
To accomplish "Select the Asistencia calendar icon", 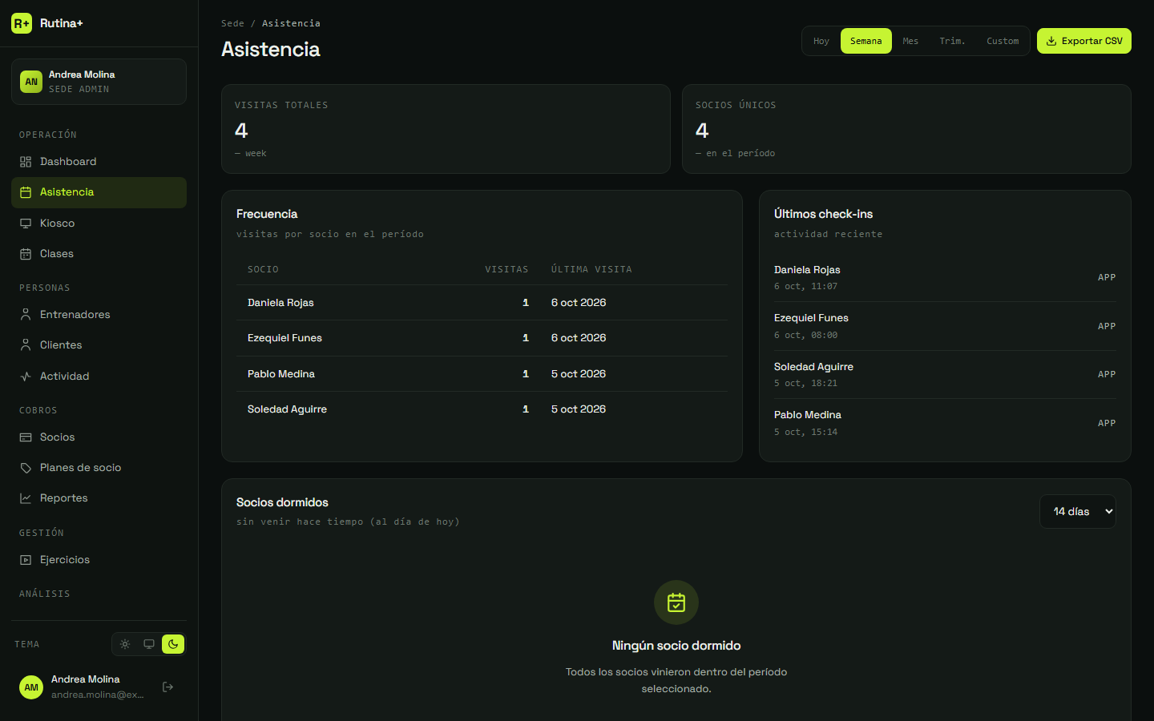I will [x=26, y=192].
